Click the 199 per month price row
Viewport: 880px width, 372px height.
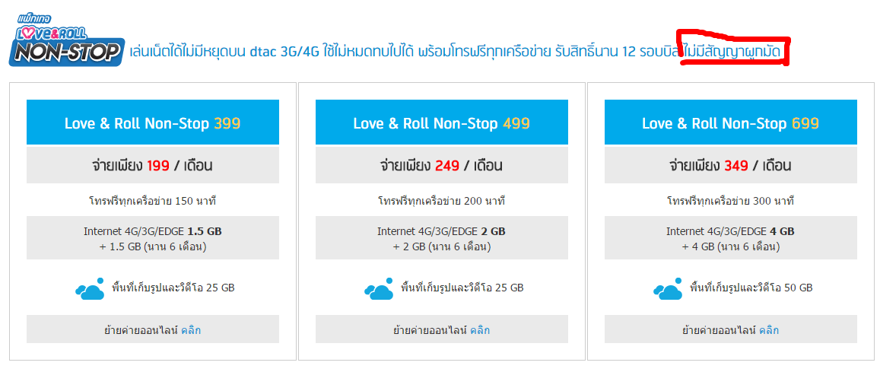pos(153,165)
